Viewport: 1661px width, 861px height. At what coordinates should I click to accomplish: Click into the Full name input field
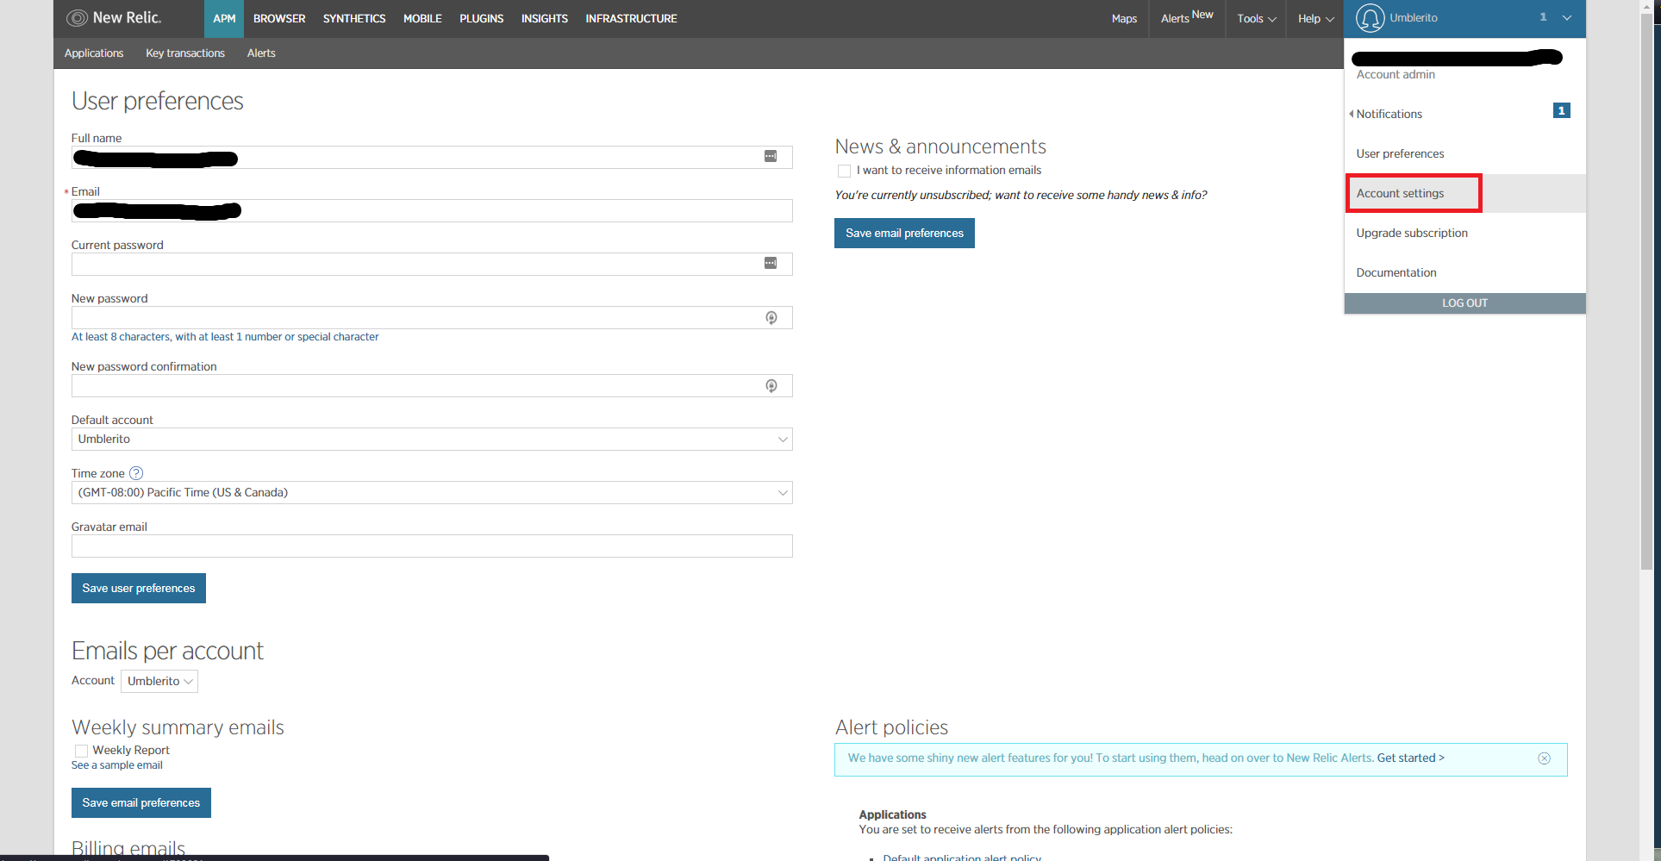coord(432,158)
